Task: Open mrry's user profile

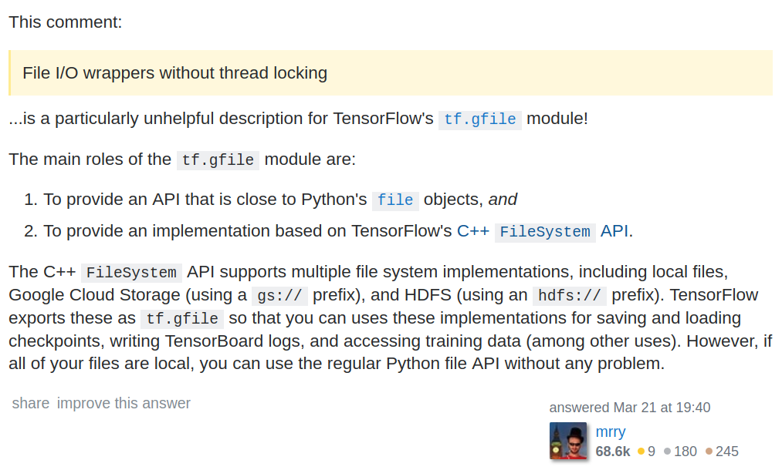Action: [x=610, y=432]
